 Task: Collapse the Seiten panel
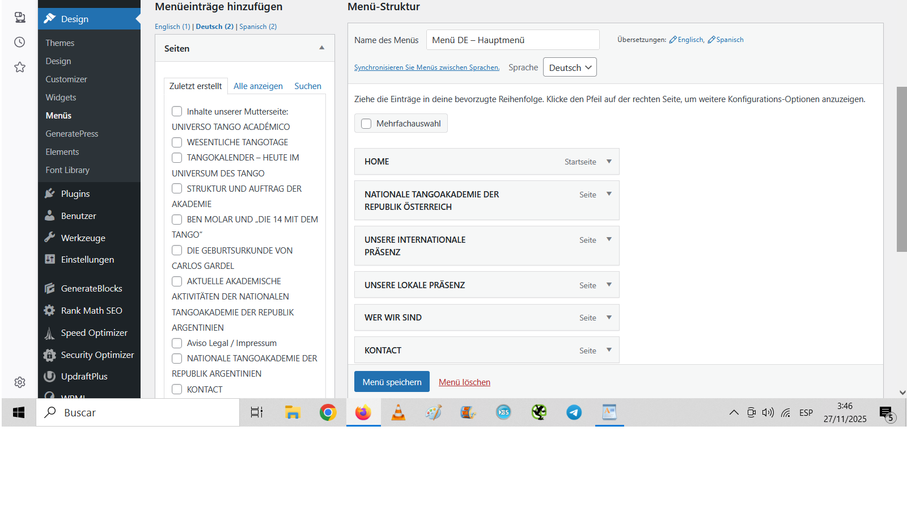tap(322, 48)
